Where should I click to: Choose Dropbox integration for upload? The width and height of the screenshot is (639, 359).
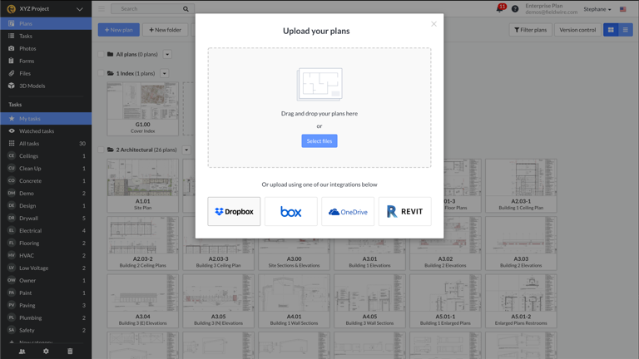coord(234,212)
